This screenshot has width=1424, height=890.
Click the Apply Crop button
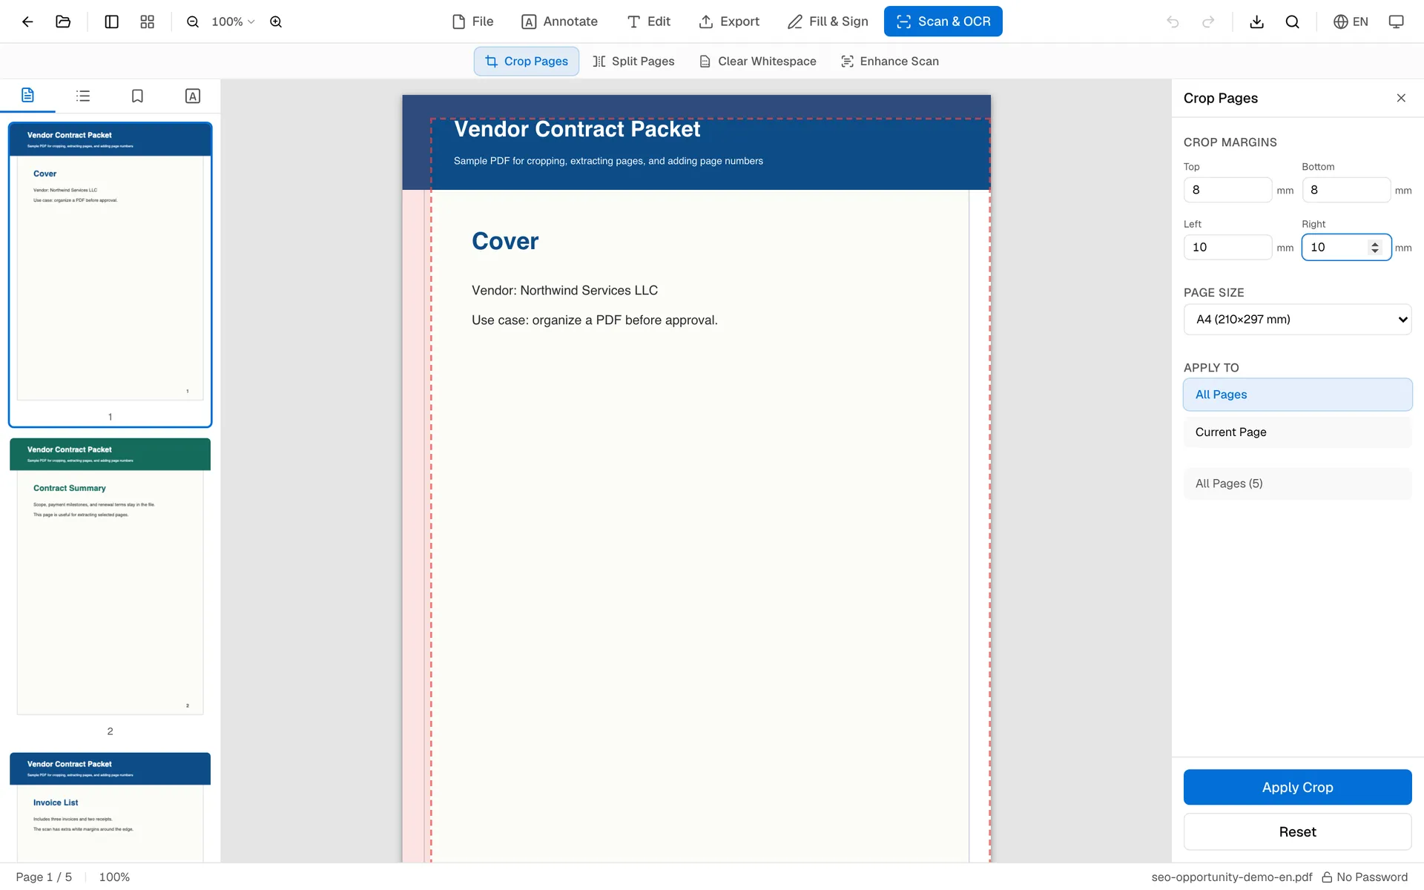[1297, 787]
